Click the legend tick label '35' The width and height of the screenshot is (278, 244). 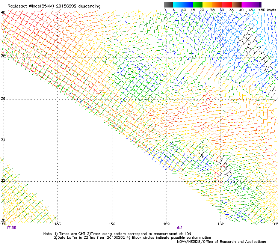coord(231,10)
